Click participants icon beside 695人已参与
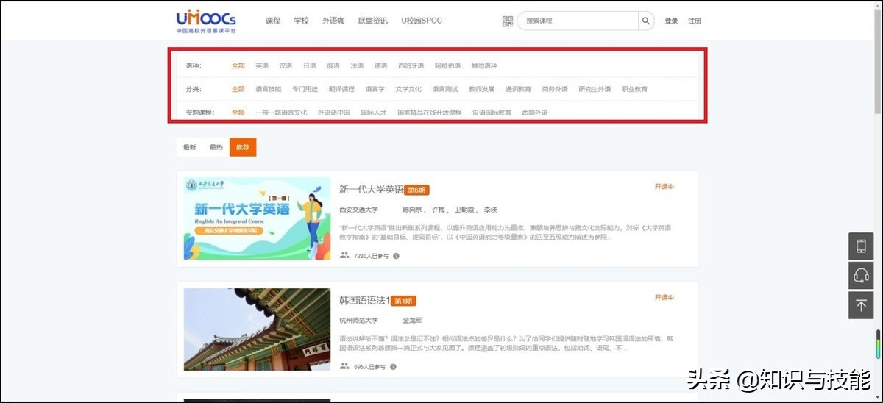The image size is (883, 403). [x=344, y=366]
